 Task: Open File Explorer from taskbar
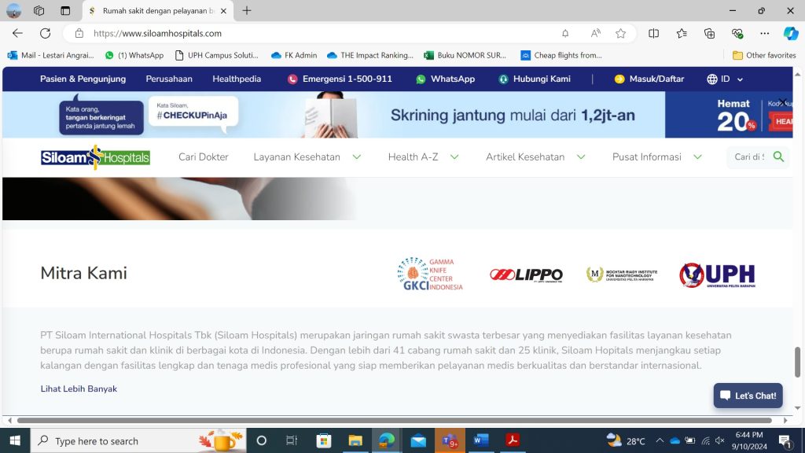pos(355,440)
